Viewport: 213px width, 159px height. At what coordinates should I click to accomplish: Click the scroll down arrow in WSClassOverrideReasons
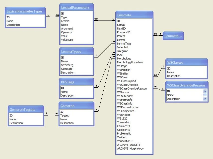click(205, 99)
